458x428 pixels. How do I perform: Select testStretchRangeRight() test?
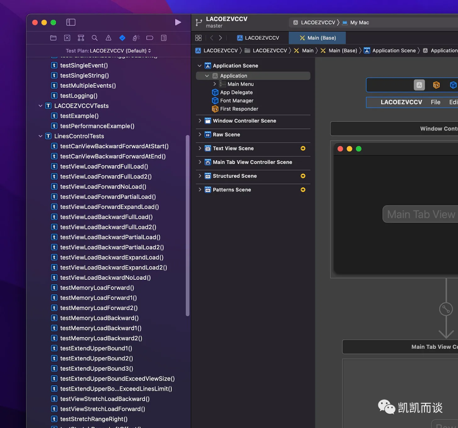coord(93,419)
